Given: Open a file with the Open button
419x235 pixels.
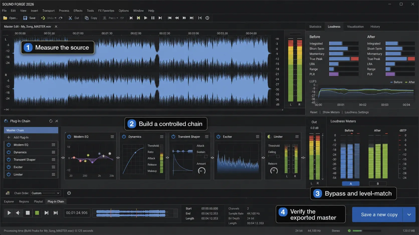Looking at the screenshot, I should [10, 18].
